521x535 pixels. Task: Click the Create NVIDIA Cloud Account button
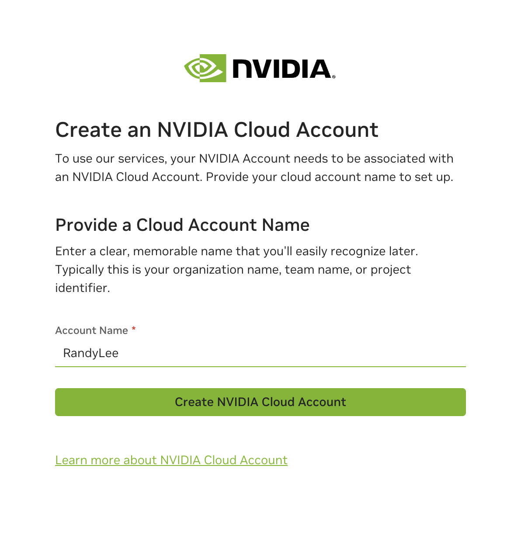pyautogui.click(x=260, y=402)
